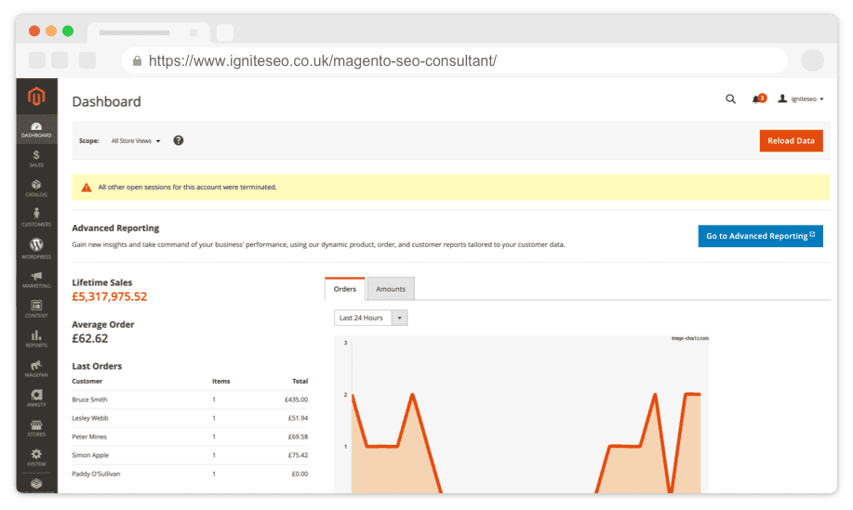
Task: Click the Lesley Webb order row
Action: [x=190, y=418]
